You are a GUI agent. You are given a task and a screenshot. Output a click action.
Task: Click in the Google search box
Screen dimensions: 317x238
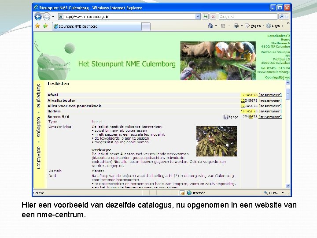point(248,17)
